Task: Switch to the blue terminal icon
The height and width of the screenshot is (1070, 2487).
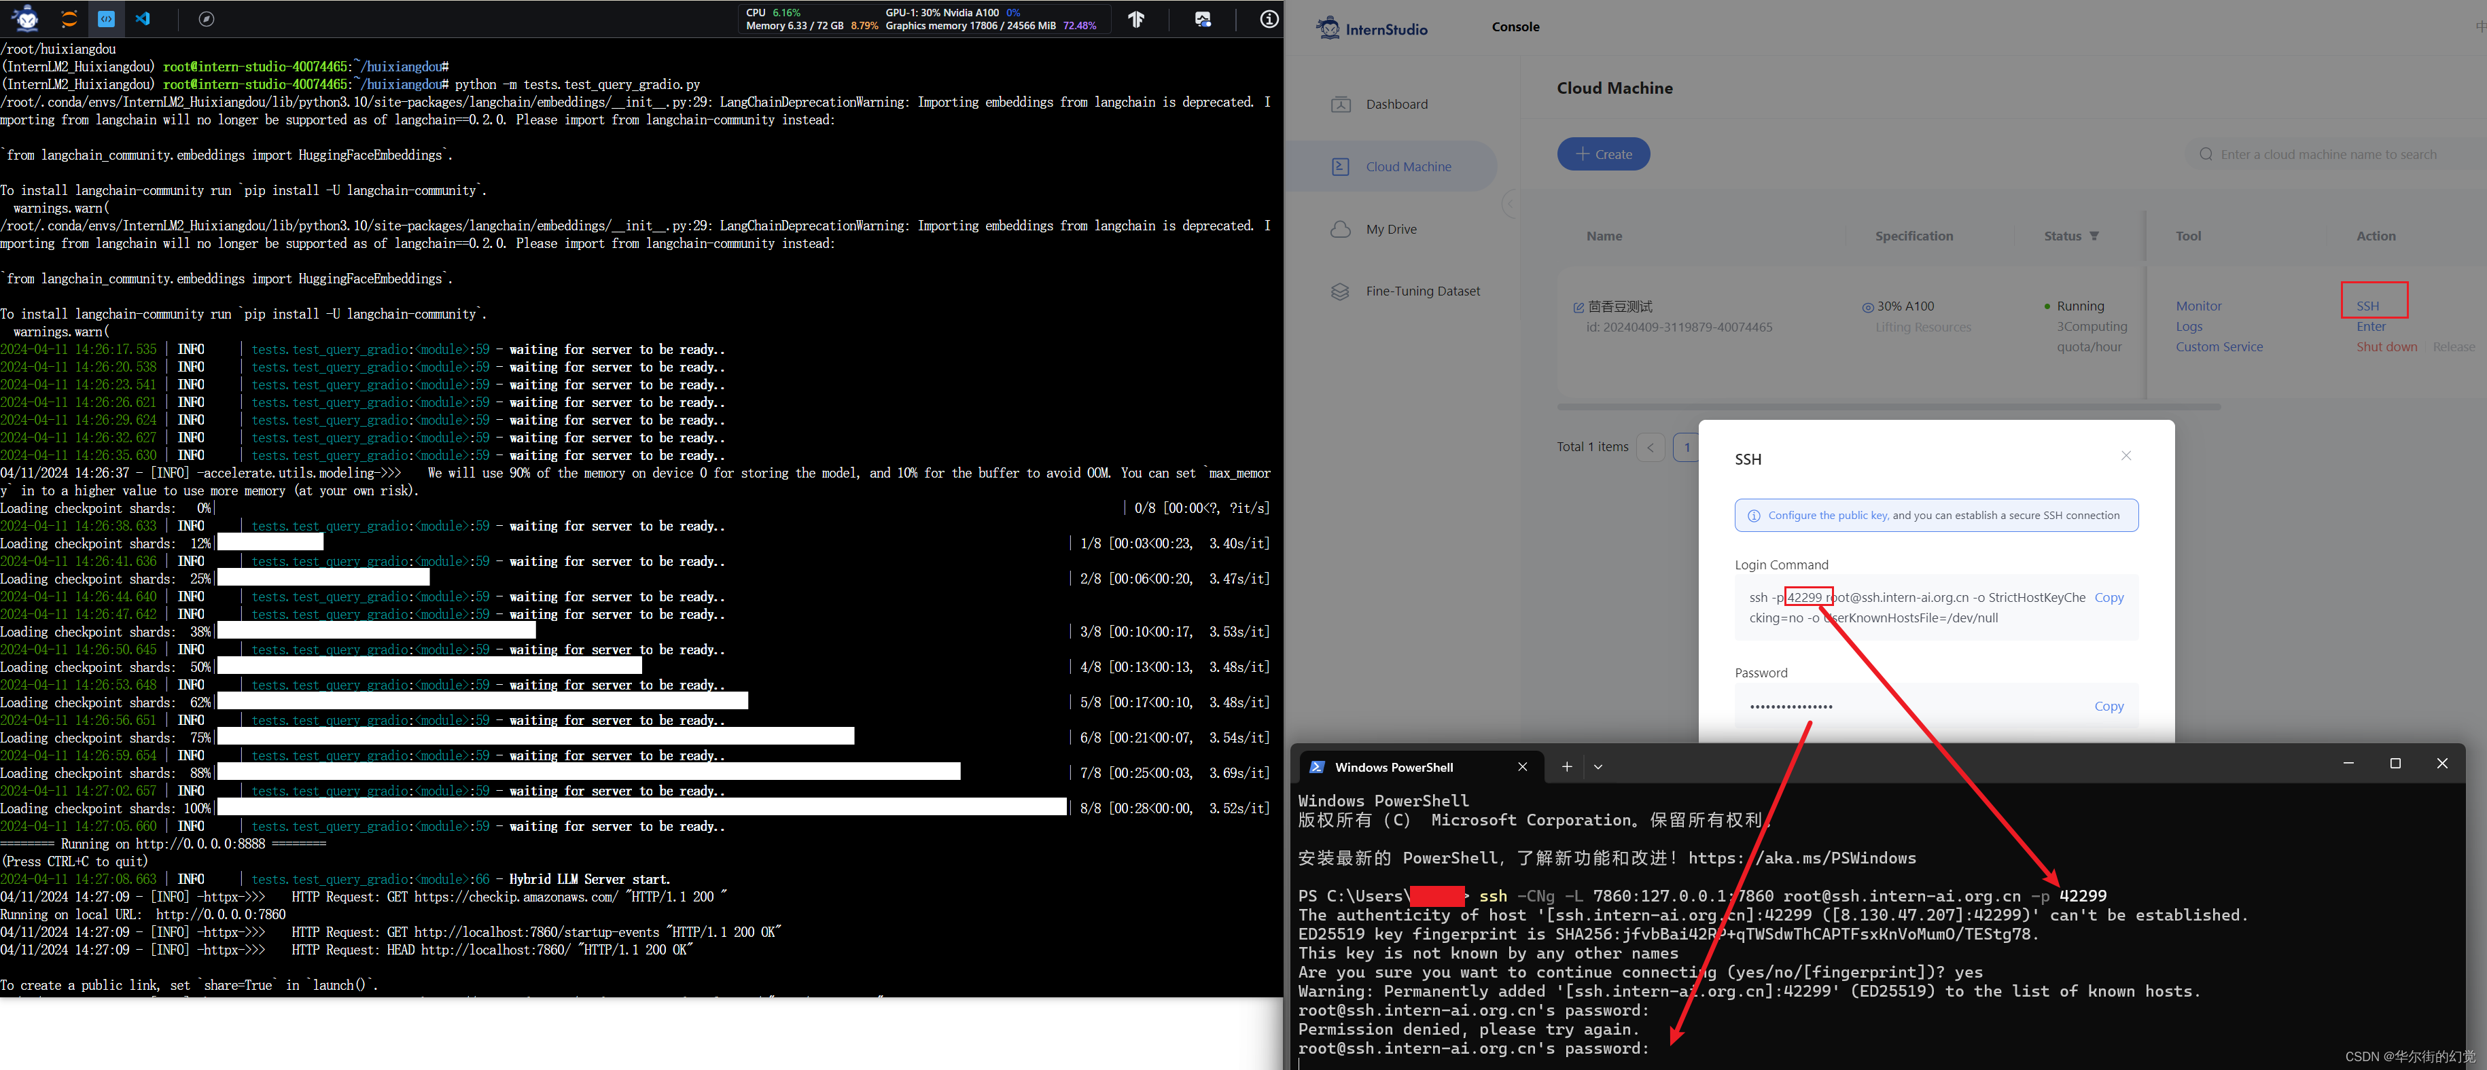Action: pyautogui.click(x=106, y=18)
